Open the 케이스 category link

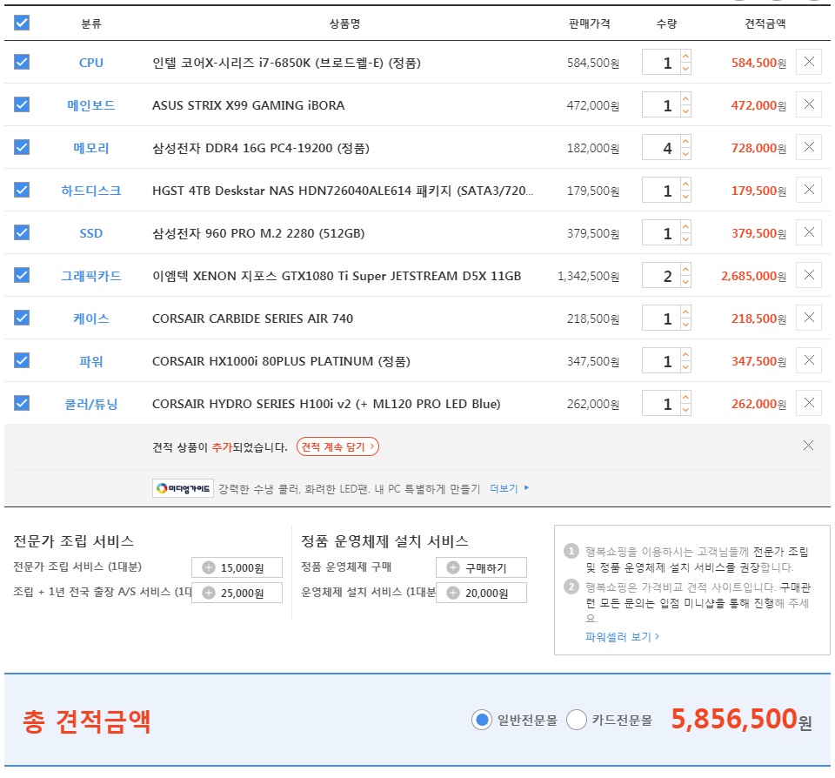pos(91,319)
